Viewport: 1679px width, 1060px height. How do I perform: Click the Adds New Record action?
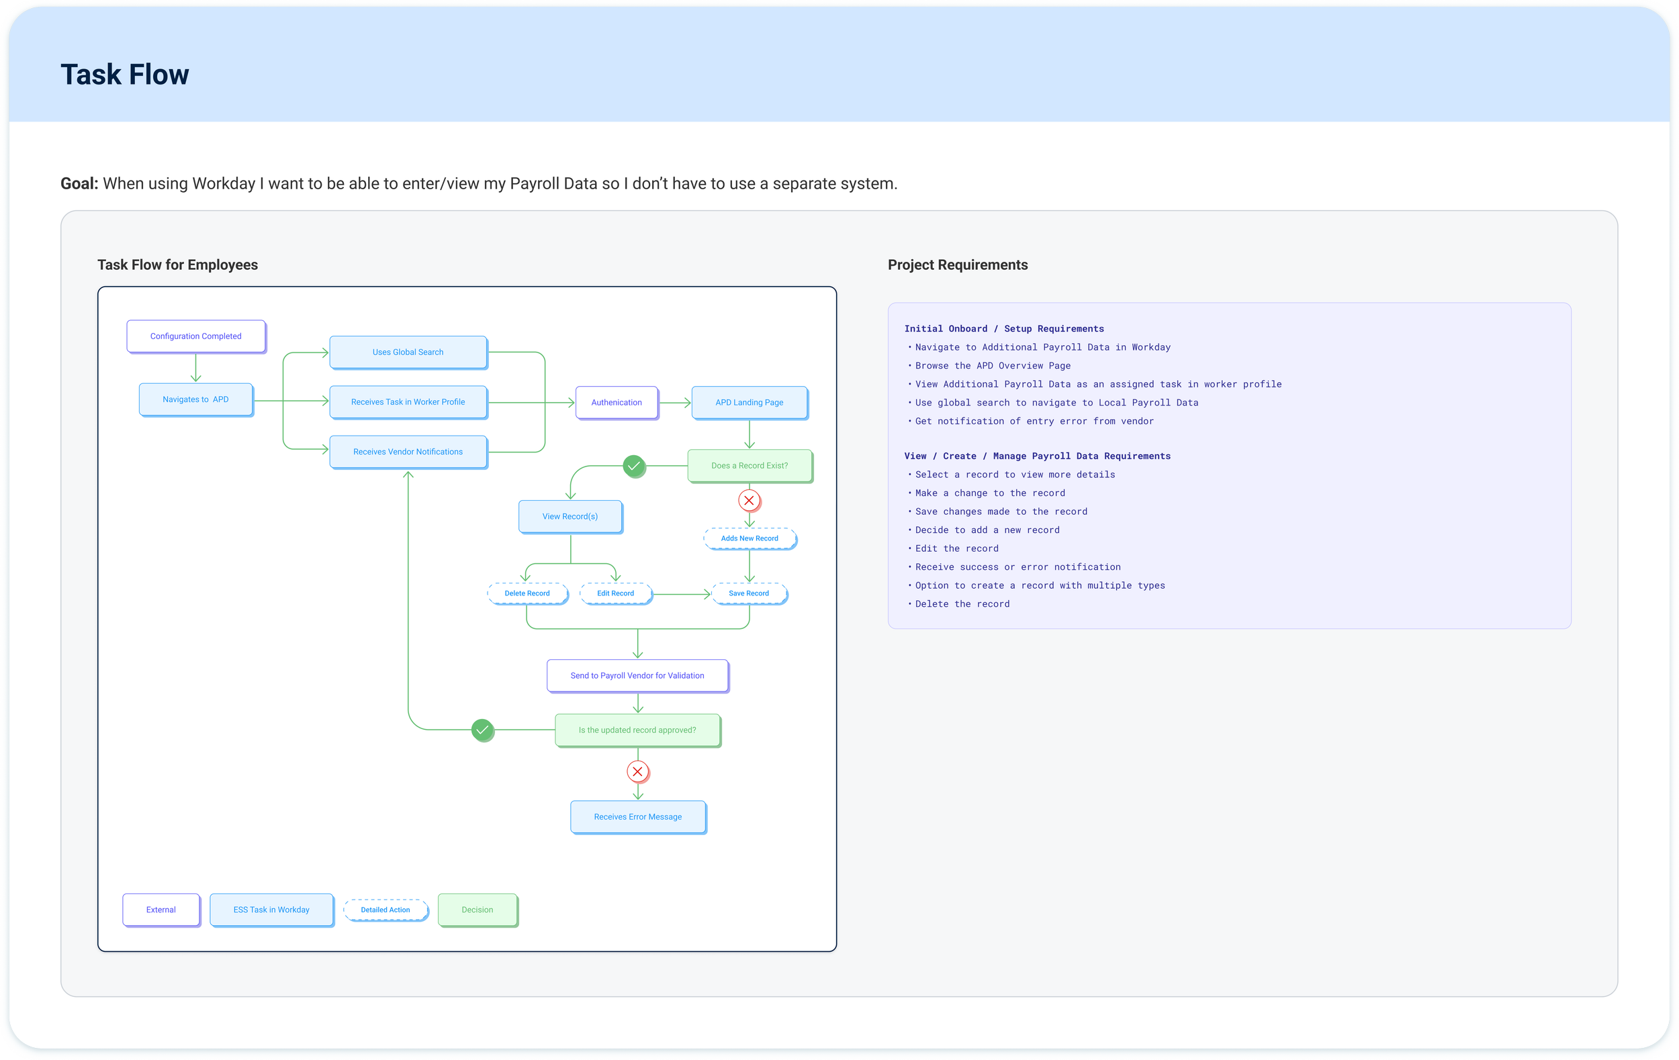pyautogui.click(x=750, y=538)
